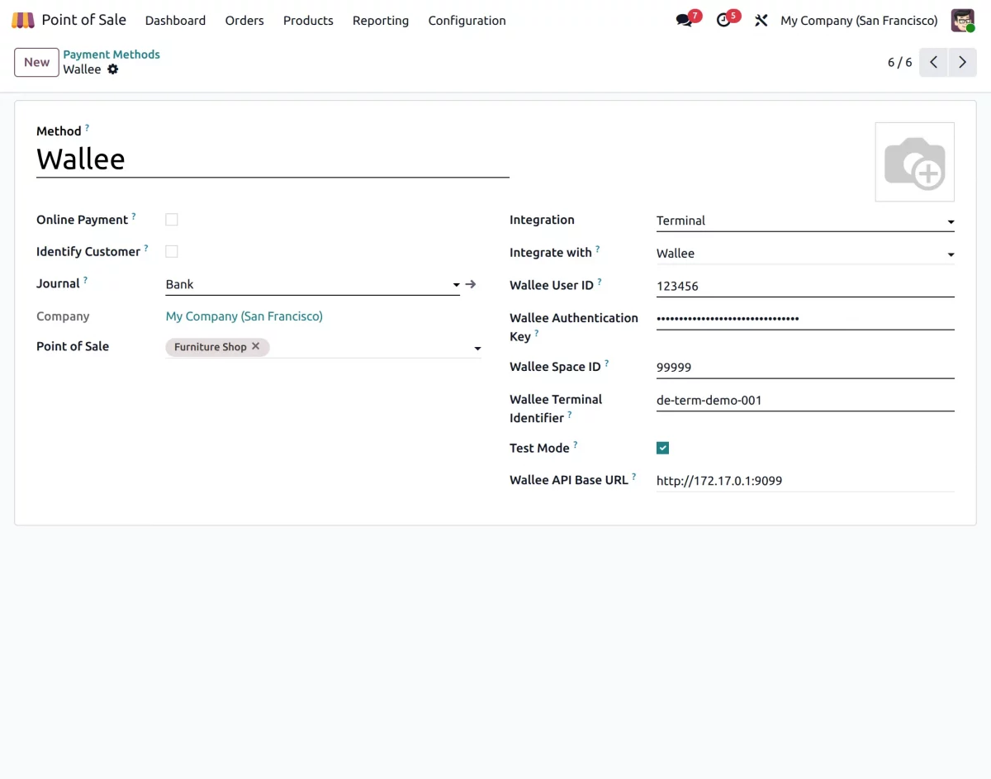Open the company switcher My Company (San Francisco)

click(x=859, y=20)
